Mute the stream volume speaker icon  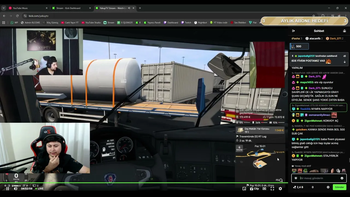16,189
